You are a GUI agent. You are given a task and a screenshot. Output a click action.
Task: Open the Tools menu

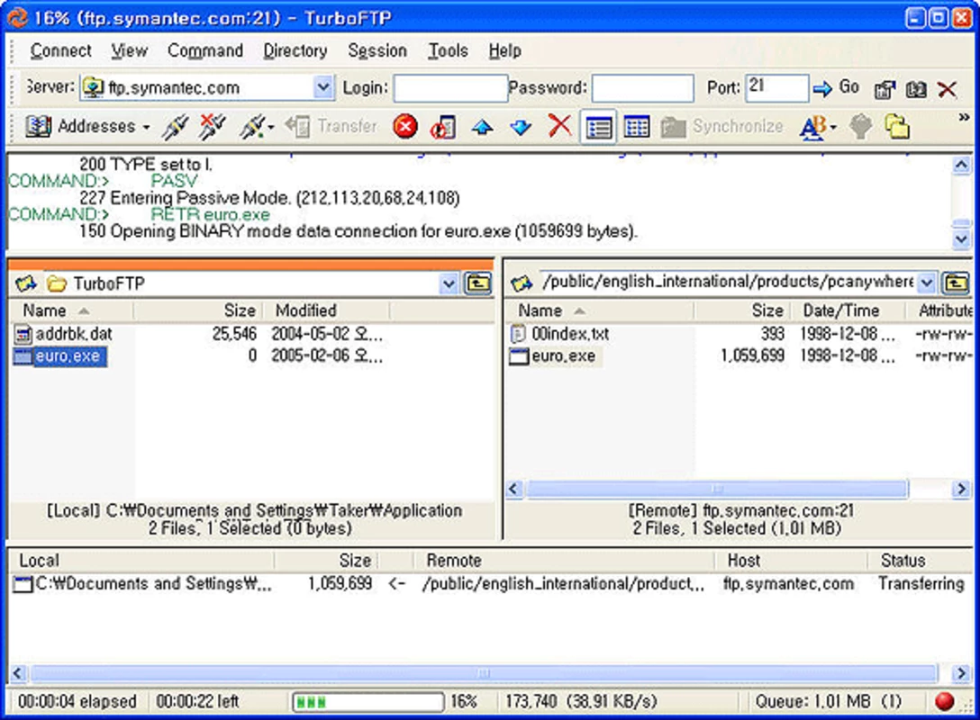(x=448, y=50)
